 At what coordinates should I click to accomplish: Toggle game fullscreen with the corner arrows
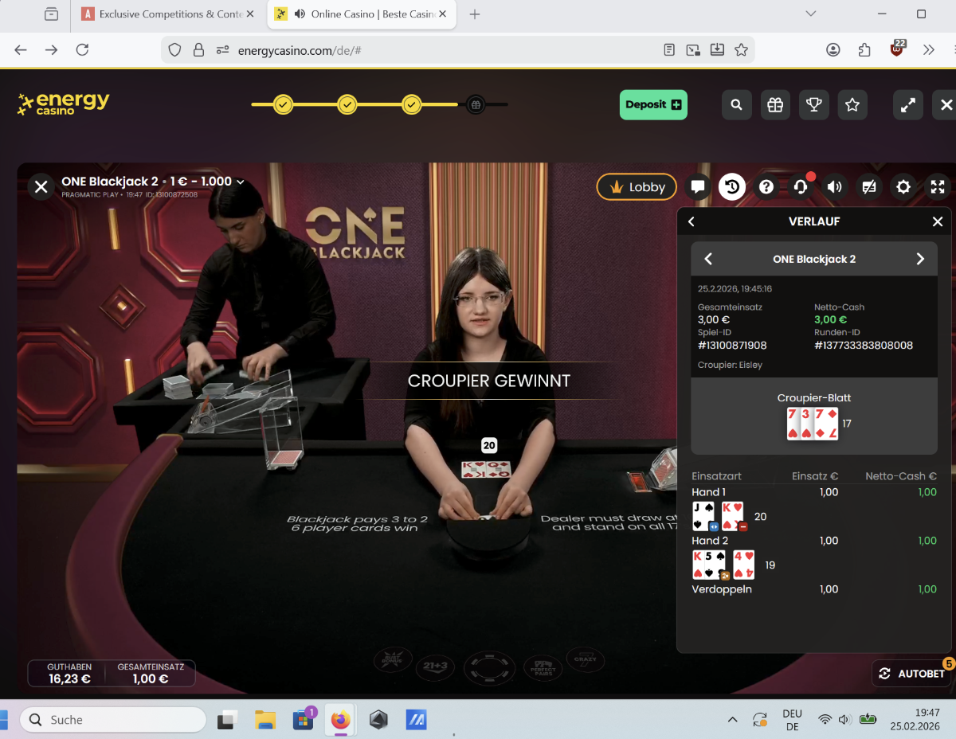point(938,187)
